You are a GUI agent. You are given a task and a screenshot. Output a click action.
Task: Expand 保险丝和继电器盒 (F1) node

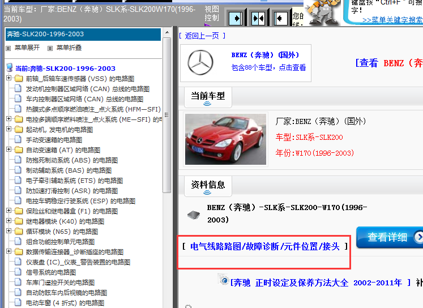8,211
